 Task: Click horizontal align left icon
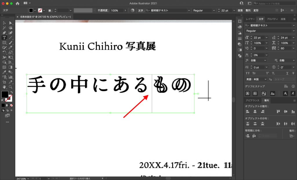248,112
